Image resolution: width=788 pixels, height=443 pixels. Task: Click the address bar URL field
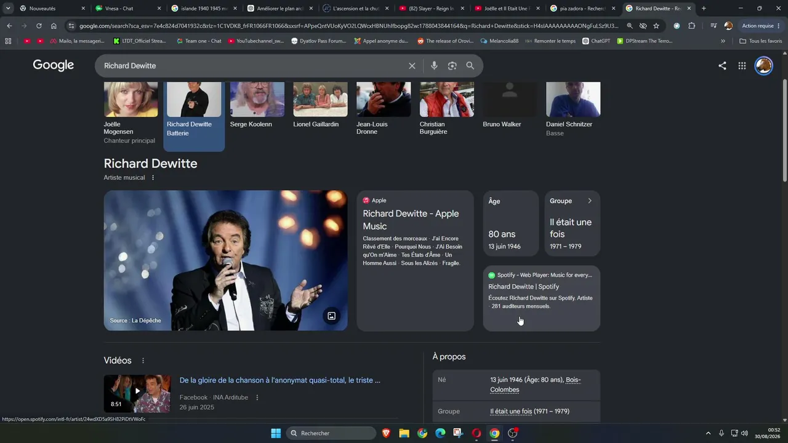(348, 26)
